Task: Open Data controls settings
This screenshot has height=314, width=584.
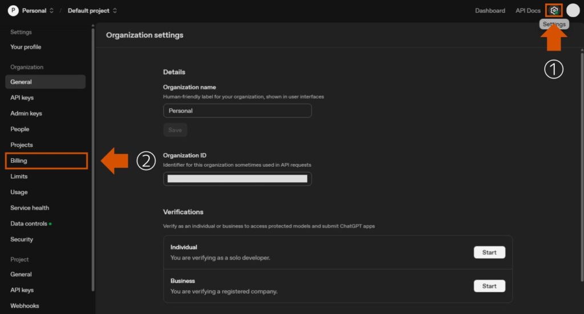Action: [29, 224]
